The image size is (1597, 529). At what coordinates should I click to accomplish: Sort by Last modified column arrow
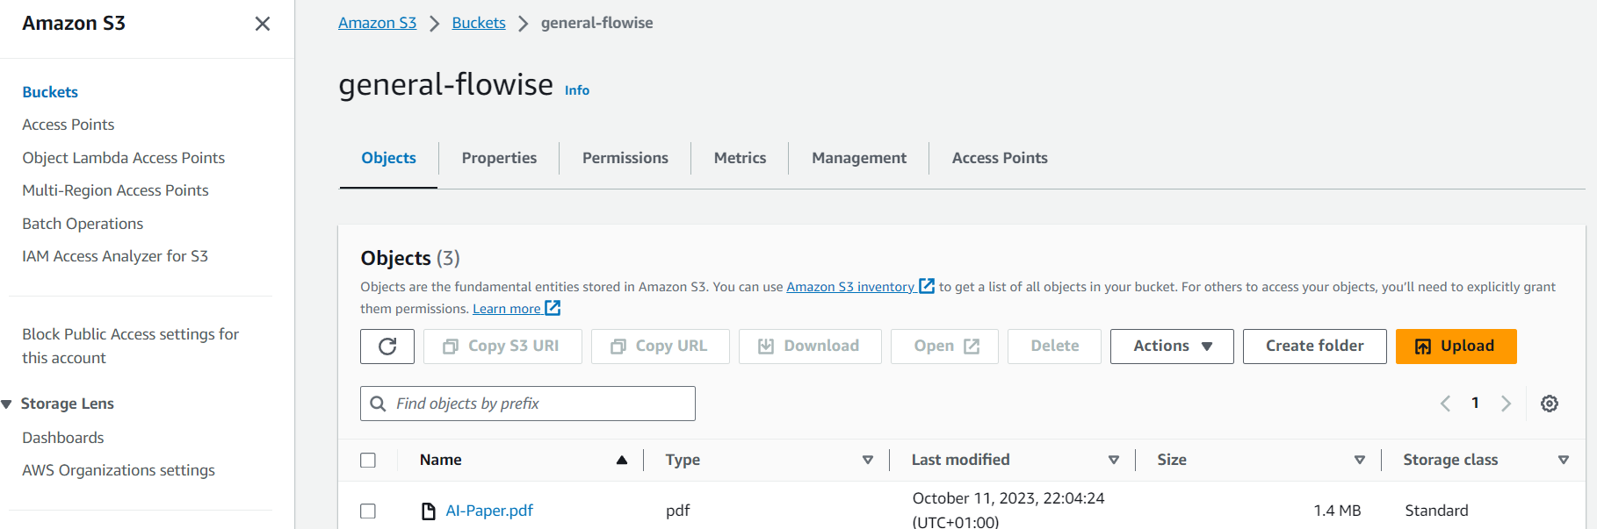pyautogui.click(x=1114, y=460)
